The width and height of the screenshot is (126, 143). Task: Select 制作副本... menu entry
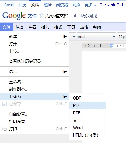(35, 89)
